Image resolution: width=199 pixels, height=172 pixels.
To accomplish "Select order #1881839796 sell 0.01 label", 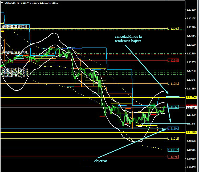I will 15,52.
